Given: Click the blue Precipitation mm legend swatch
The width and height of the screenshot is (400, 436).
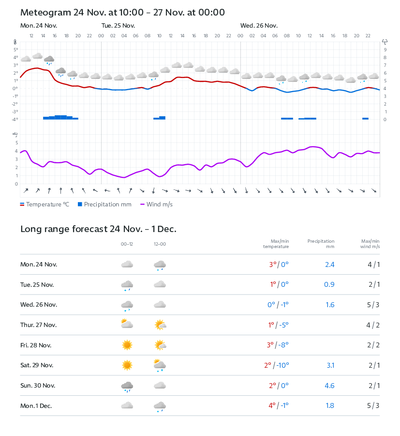Looking at the screenshot, I should (80, 204).
